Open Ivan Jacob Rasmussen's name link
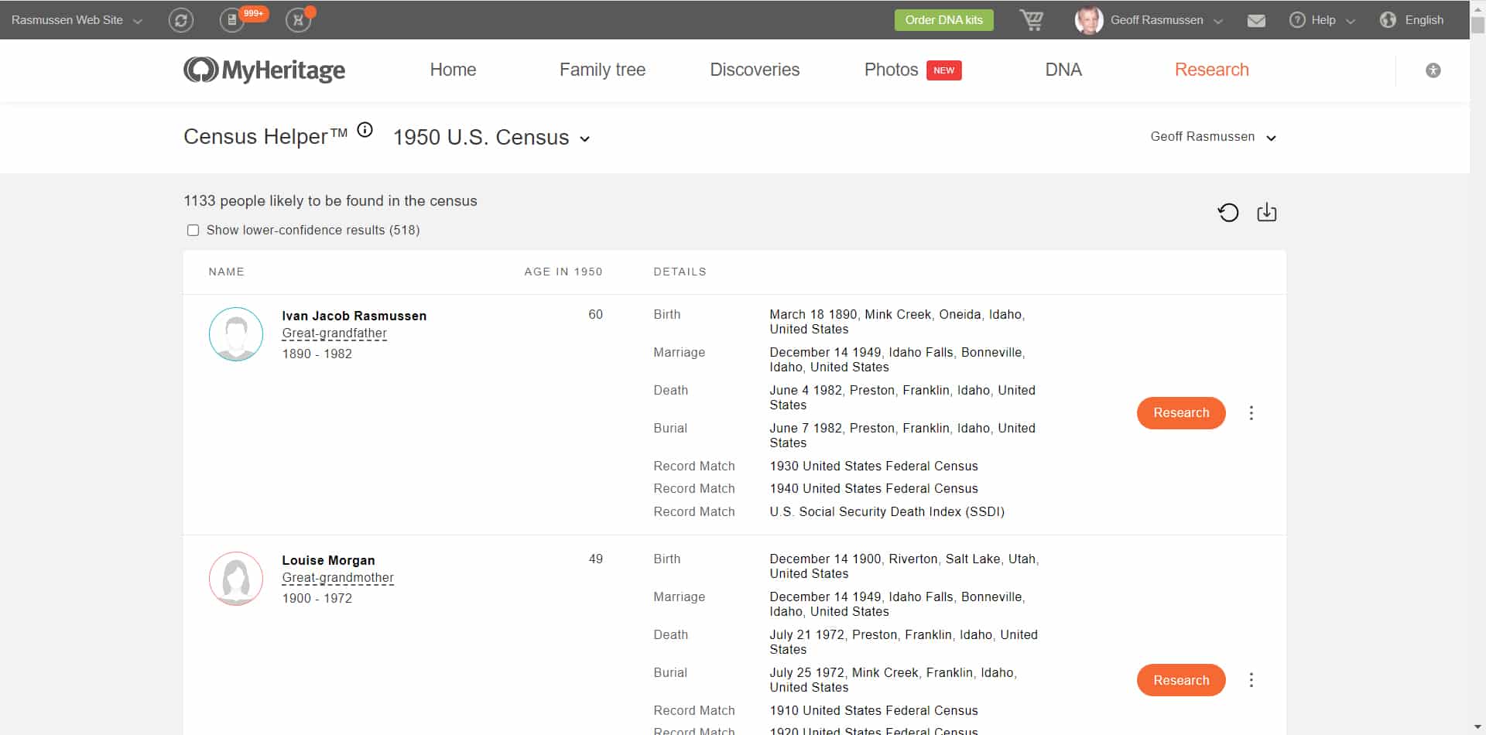The width and height of the screenshot is (1486, 735). [354, 316]
